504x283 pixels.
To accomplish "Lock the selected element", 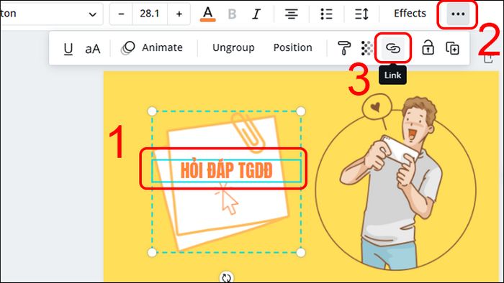I will click(x=428, y=48).
